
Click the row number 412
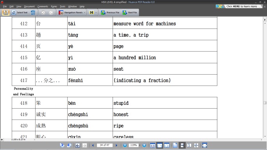tap(24, 23)
